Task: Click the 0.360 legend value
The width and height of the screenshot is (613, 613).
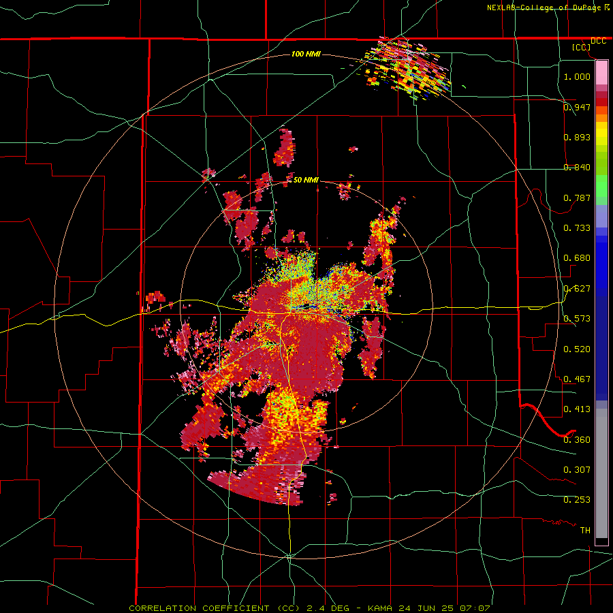Action: pos(577,439)
